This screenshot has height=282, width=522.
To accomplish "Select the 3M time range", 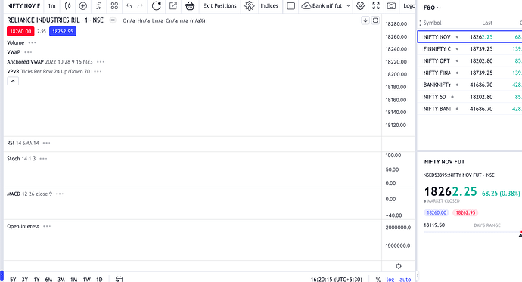I will [x=61, y=279].
